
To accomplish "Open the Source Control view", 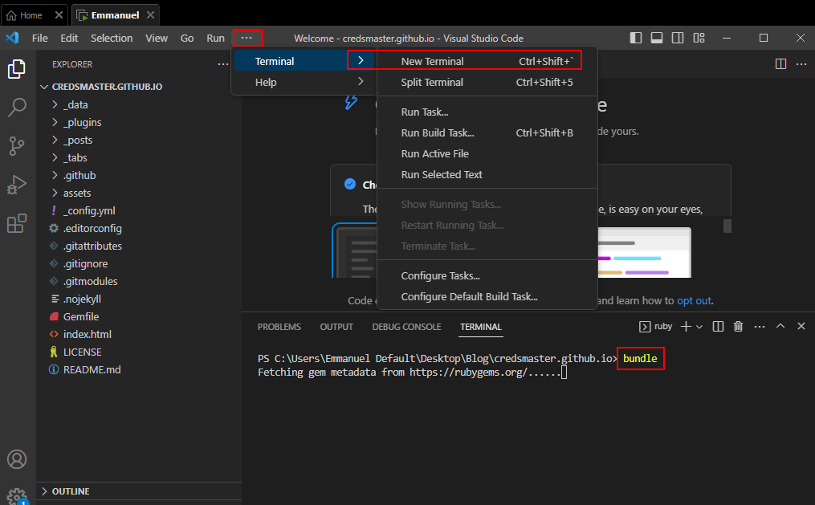I will click(17, 146).
